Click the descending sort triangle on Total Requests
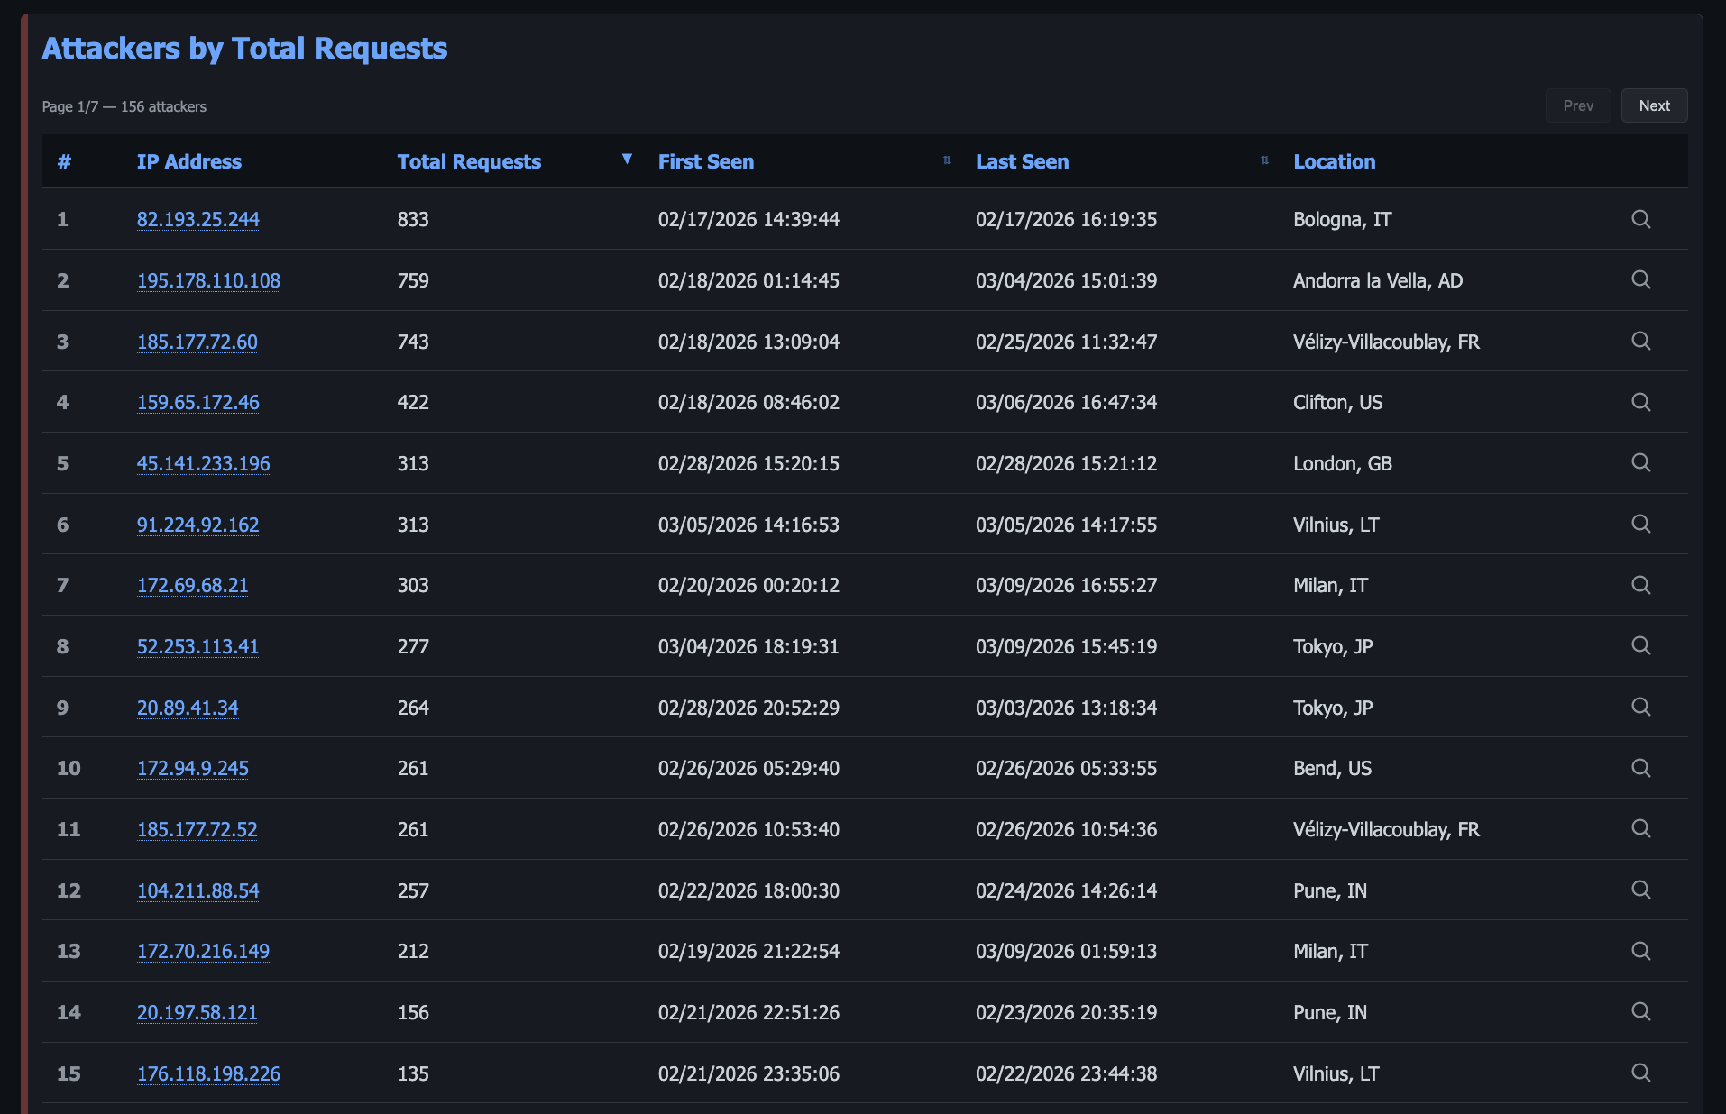1726x1114 pixels. click(x=626, y=159)
